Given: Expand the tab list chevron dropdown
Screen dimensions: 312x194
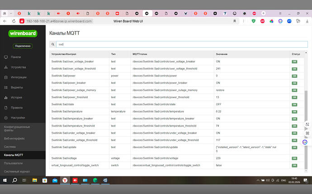Looking at the screenshot, I should (x=11, y=14).
